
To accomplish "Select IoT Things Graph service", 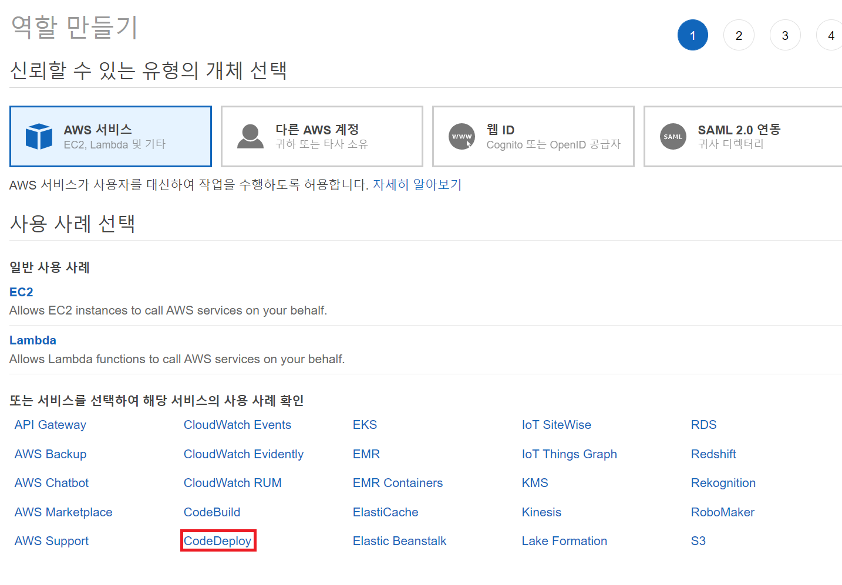I will pos(570,454).
